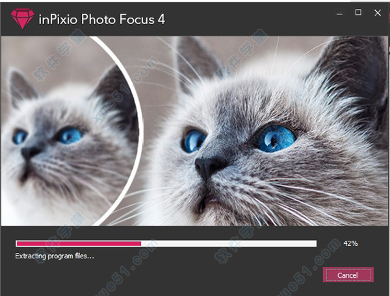Click the "inPixio Photo Focus 4" title text
The width and height of the screenshot is (390, 296).
coord(102,19)
